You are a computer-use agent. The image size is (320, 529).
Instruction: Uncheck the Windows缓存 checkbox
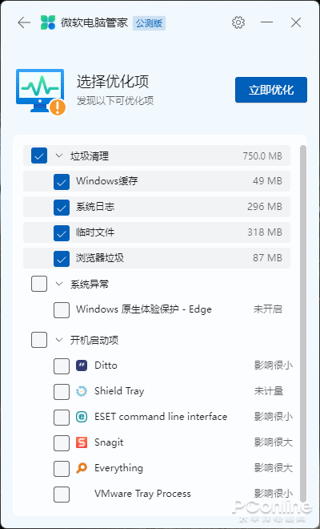(62, 182)
